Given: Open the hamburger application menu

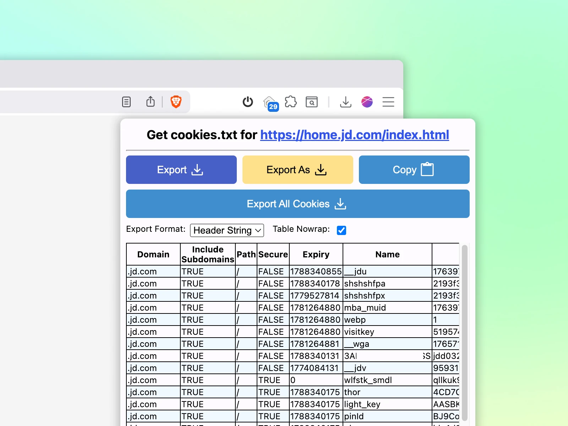Looking at the screenshot, I should click(x=388, y=102).
